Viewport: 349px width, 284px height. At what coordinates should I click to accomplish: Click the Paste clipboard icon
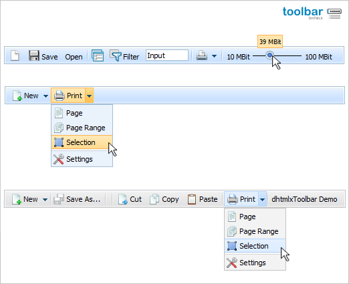pos(192,199)
